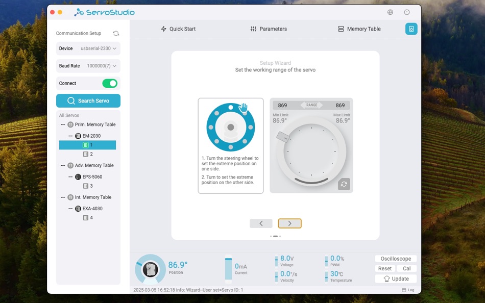Click the Voltage level bar
This screenshot has height=303, width=485.
[x=276, y=261]
